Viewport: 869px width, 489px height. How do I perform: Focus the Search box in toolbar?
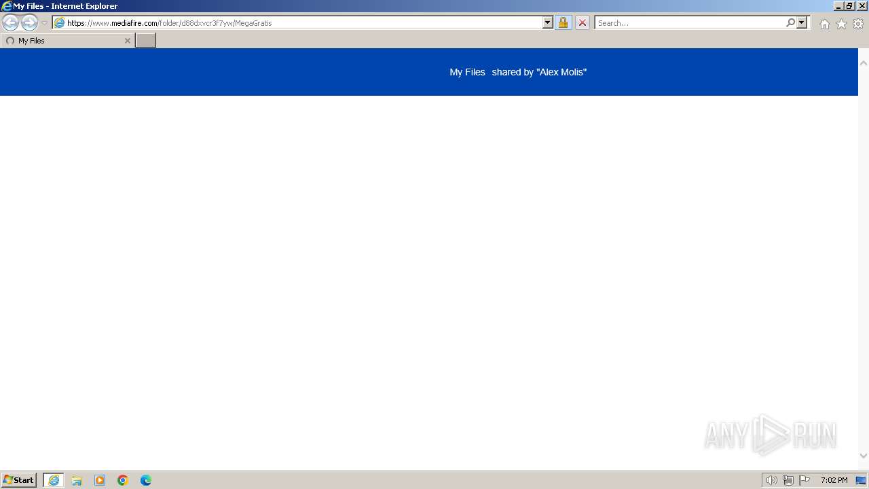pyautogui.click(x=690, y=23)
